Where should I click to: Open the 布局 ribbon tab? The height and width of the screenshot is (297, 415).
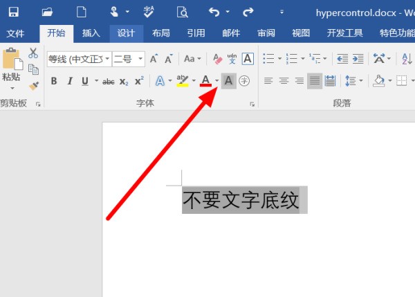[x=161, y=33]
